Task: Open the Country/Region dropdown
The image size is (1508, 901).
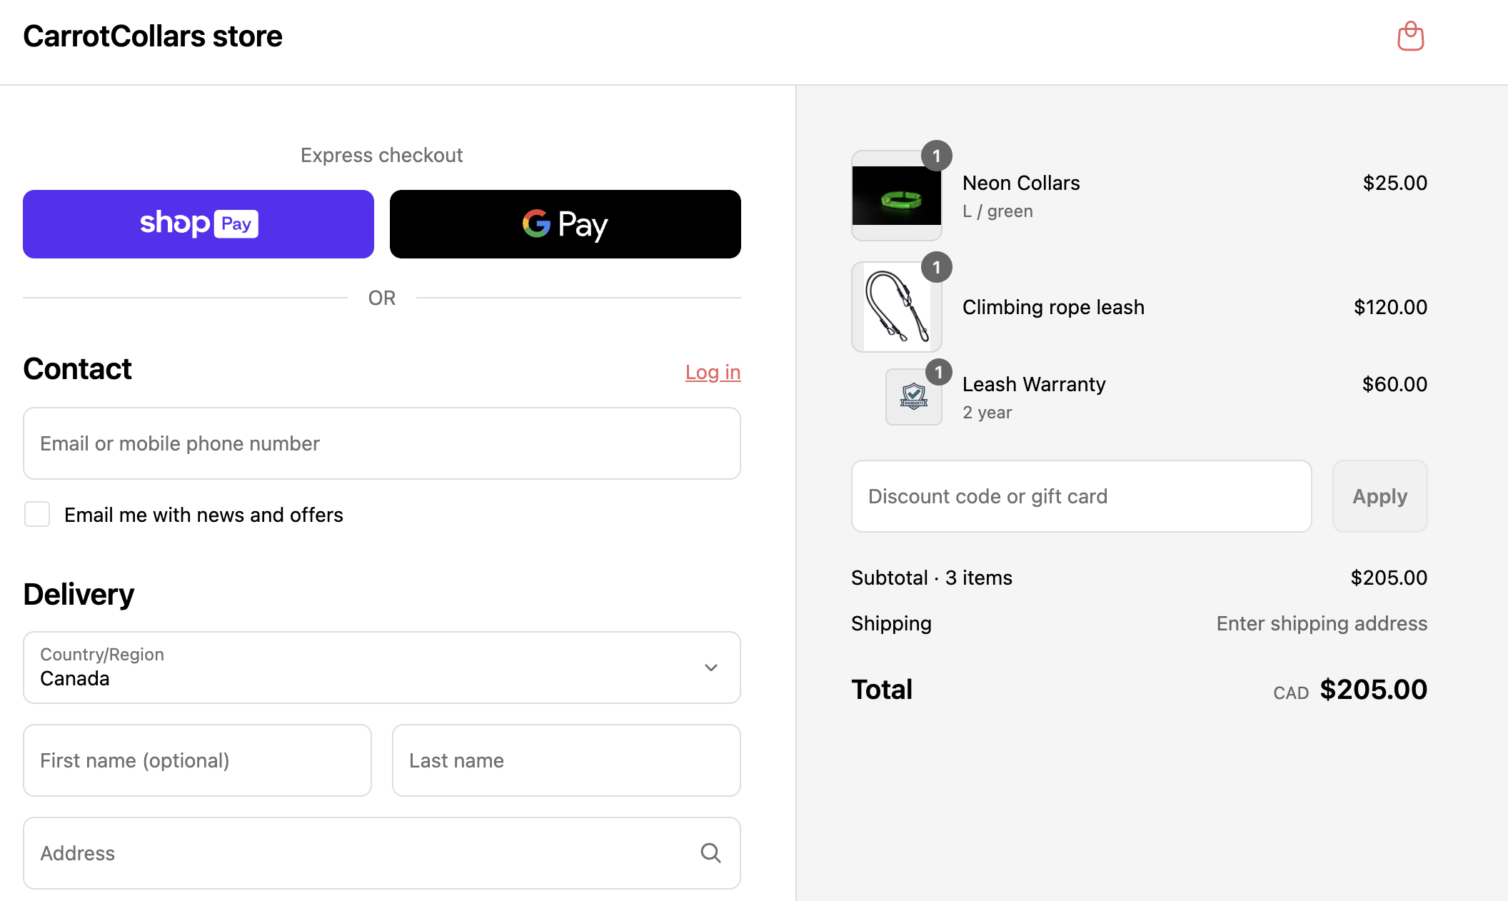Action: 381,668
